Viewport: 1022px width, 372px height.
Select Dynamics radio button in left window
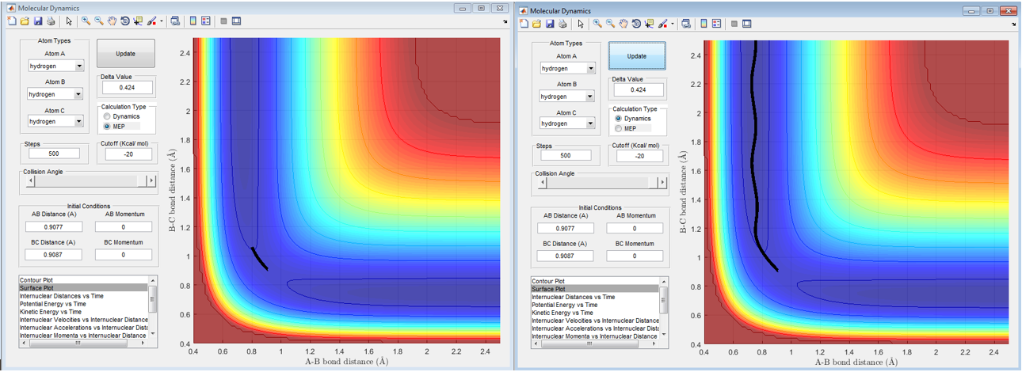[108, 116]
